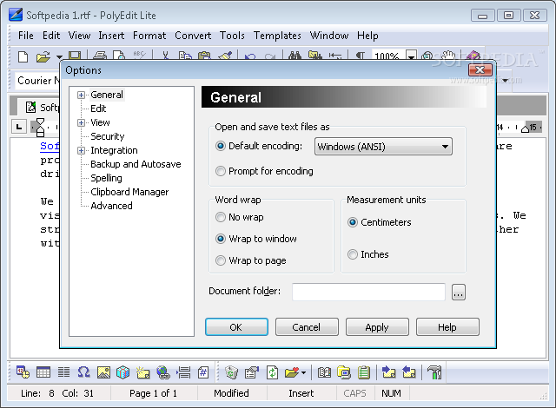Select Centimeters measurement radio button
This screenshot has width=556, height=408.
click(x=353, y=222)
